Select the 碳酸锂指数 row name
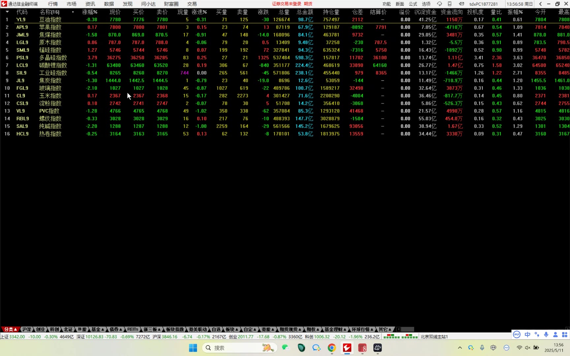Image resolution: width=570 pixels, height=356 pixels. click(x=53, y=65)
